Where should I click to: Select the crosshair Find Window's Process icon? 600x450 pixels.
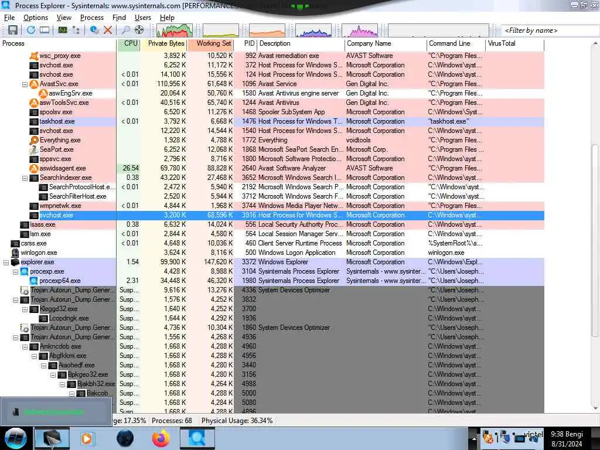139,30
